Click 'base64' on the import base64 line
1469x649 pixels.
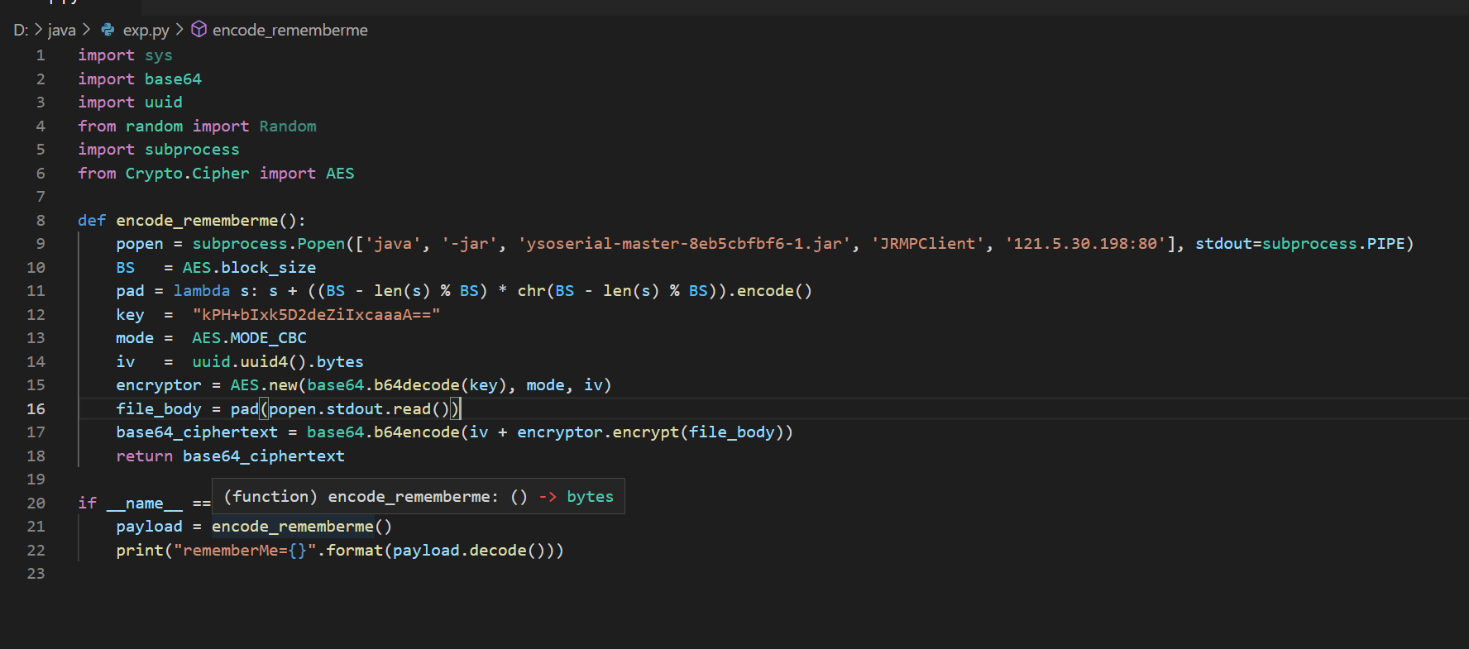click(x=173, y=79)
